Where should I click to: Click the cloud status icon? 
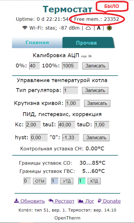88,28
